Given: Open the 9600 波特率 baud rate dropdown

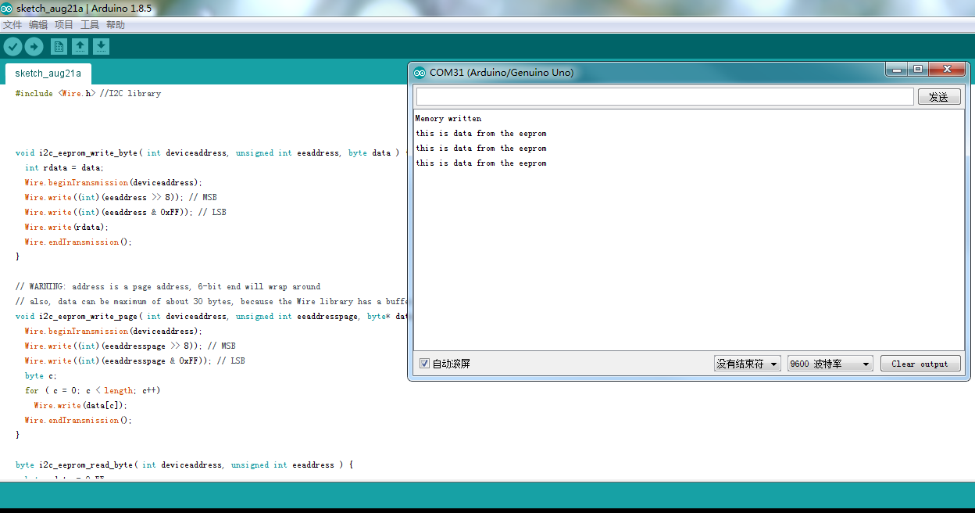Looking at the screenshot, I should coord(830,363).
